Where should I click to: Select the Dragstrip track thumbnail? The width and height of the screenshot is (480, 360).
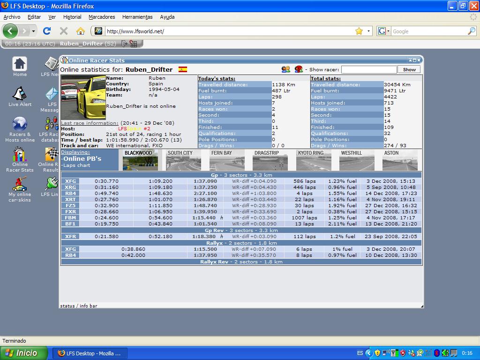click(x=270, y=160)
